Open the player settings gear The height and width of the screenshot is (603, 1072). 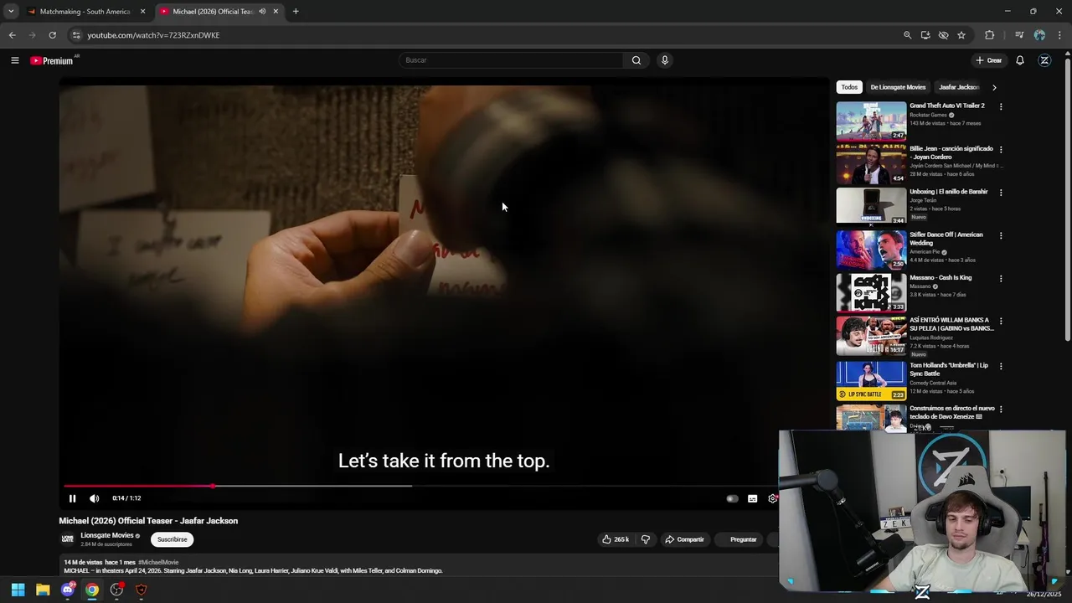point(772,498)
